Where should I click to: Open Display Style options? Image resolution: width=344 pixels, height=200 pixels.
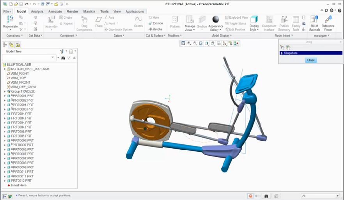tap(254, 23)
